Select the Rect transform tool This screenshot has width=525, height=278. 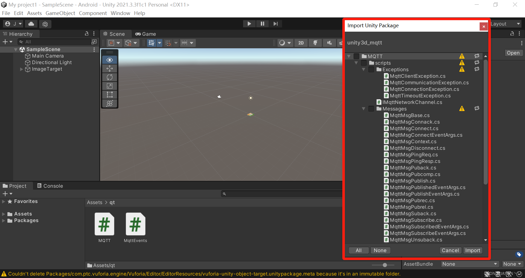[109, 95]
